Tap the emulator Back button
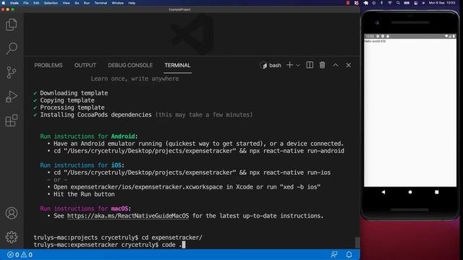Image resolution: width=463 pixels, height=260 pixels. click(383, 192)
